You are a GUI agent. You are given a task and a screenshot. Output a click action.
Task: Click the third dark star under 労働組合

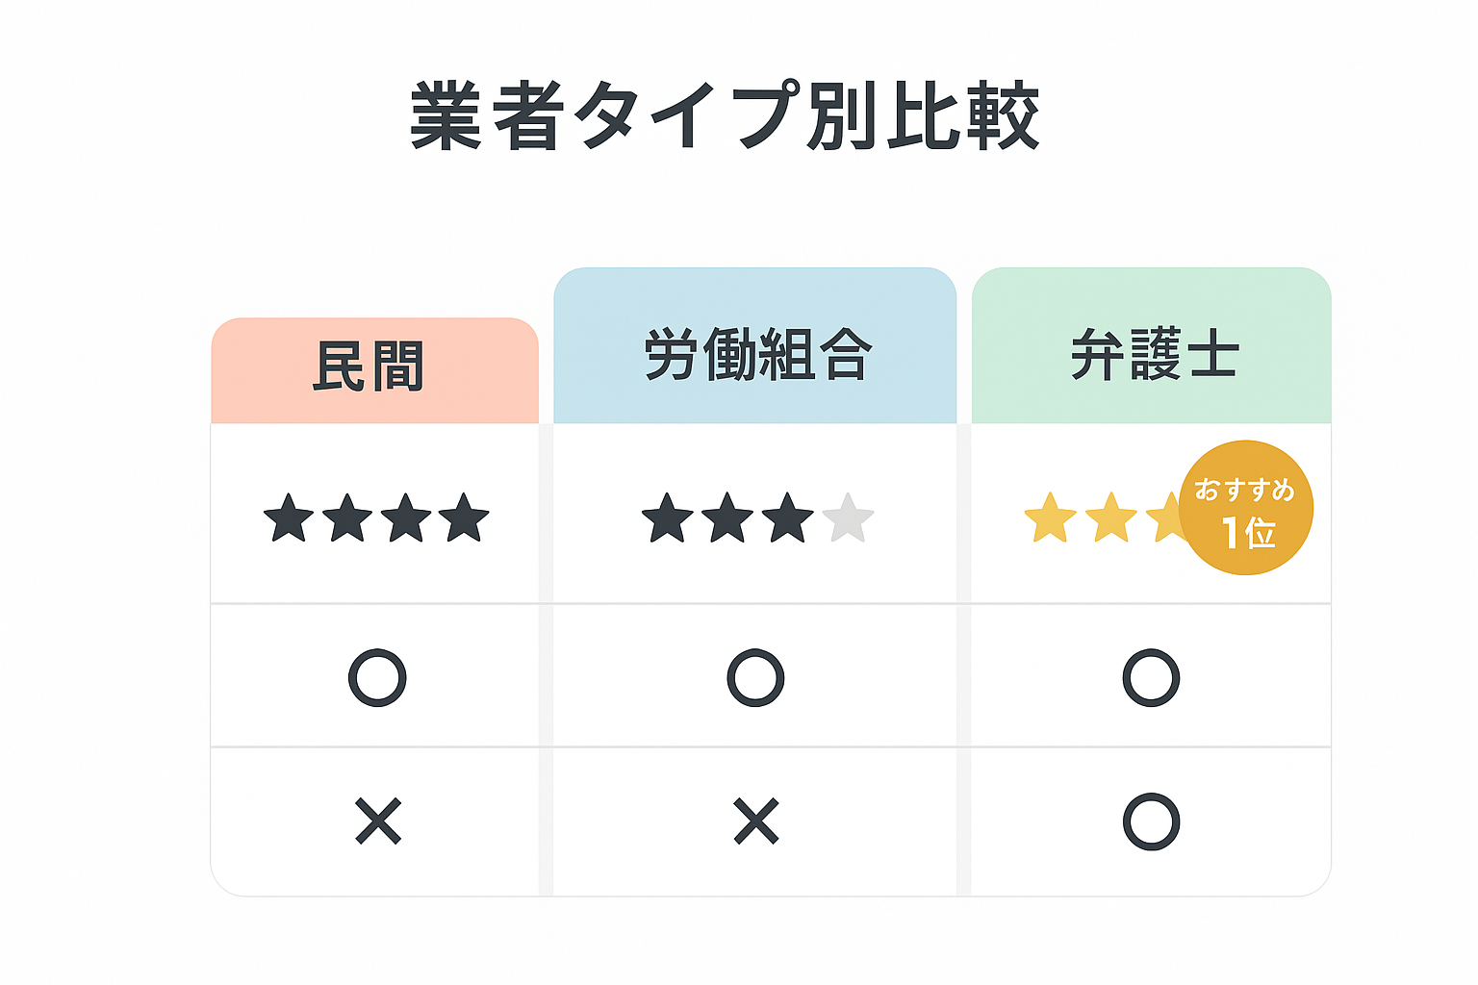(788, 518)
